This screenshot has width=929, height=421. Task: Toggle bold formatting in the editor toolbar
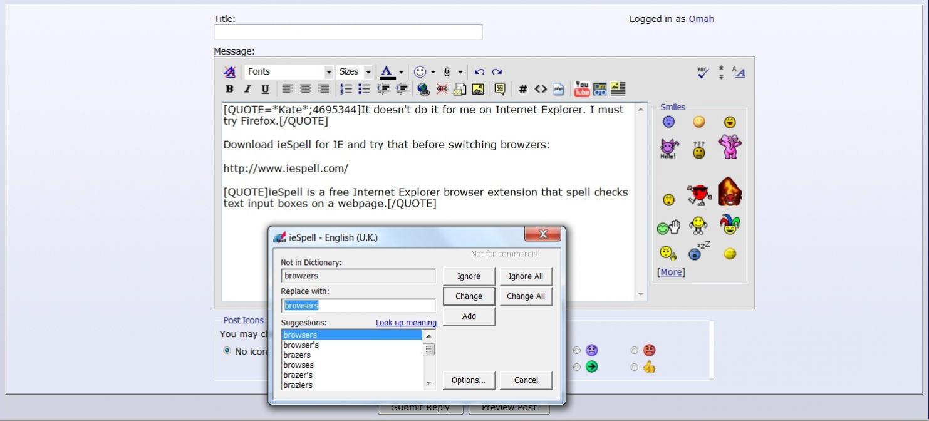click(x=229, y=90)
